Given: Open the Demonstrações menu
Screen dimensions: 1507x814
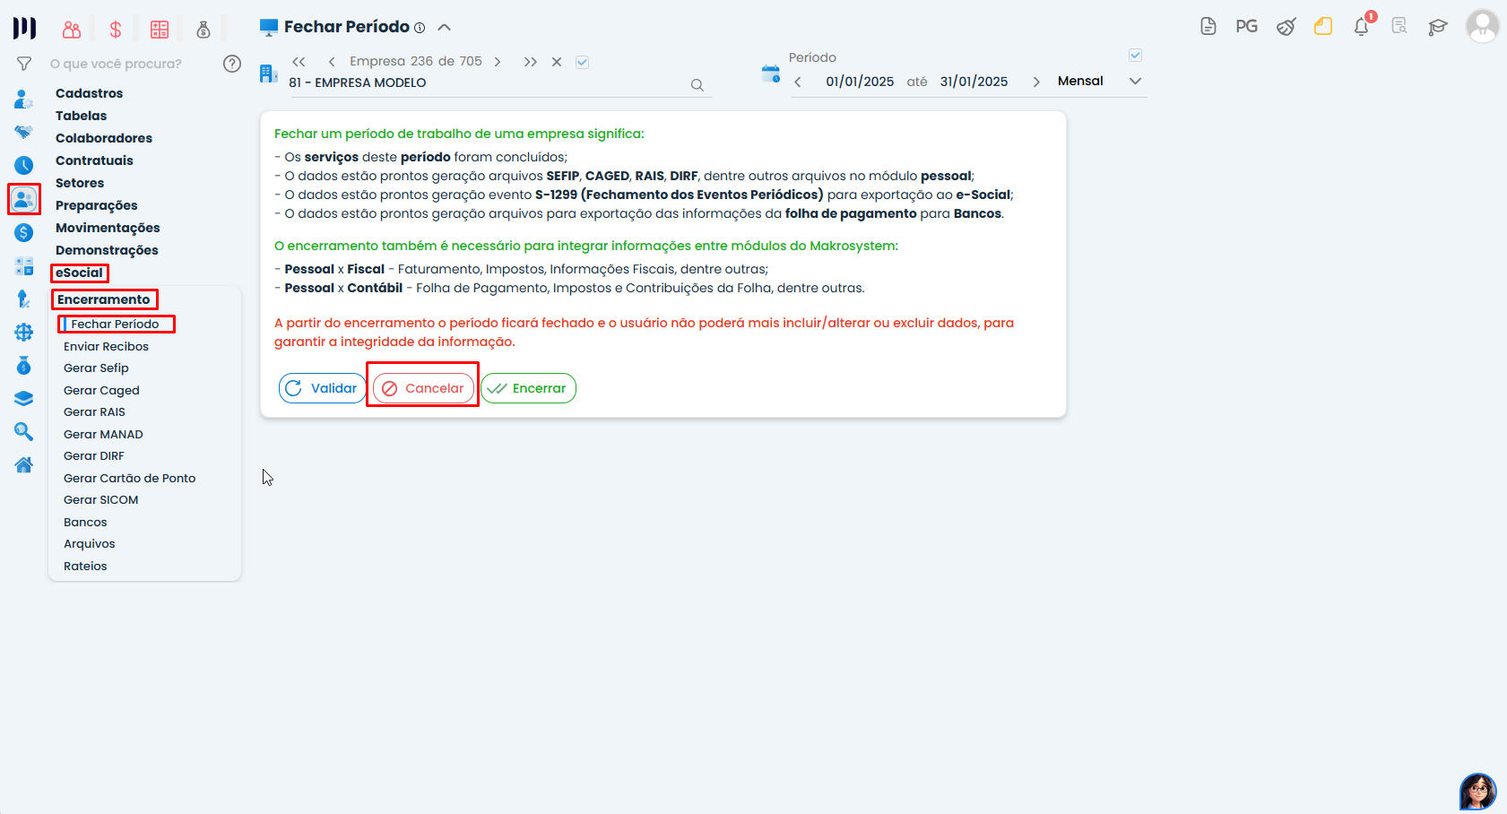Looking at the screenshot, I should (107, 250).
